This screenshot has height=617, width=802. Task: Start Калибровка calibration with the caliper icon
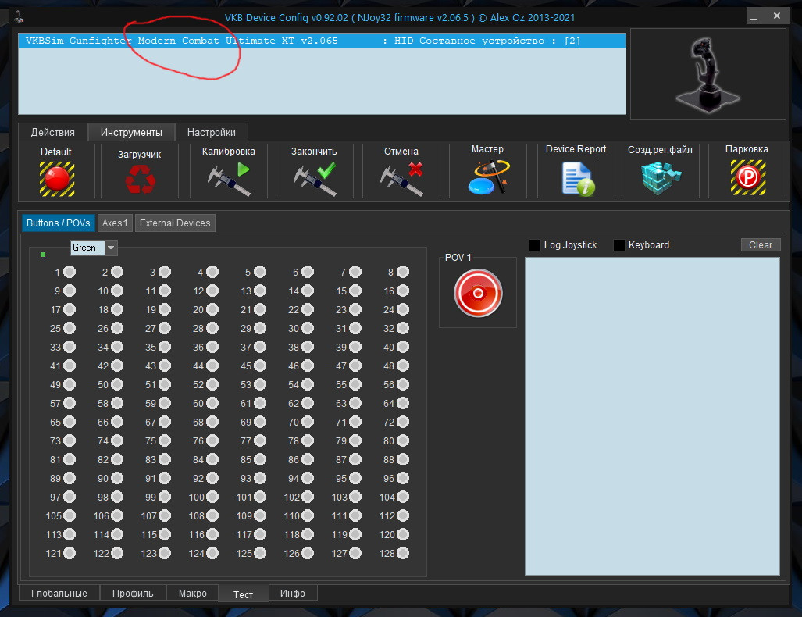(x=229, y=179)
